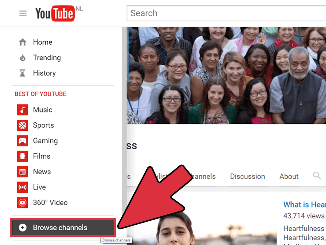Click the BEST OF YOUTUBE heading
326x245 pixels.
41,94
